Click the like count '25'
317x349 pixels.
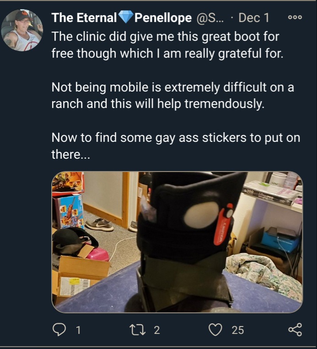(x=238, y=330)
